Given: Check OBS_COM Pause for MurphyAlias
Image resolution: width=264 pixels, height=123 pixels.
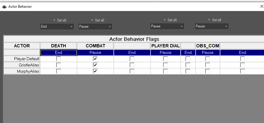Looking at the screenshot, I should coord(208,71).
